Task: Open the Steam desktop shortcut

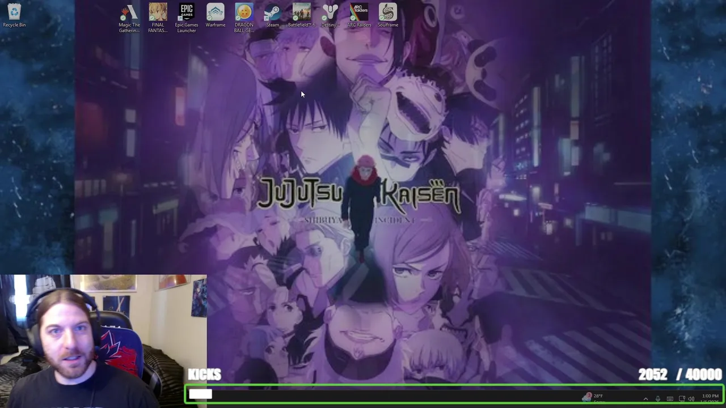Action: tap(273, 15)
